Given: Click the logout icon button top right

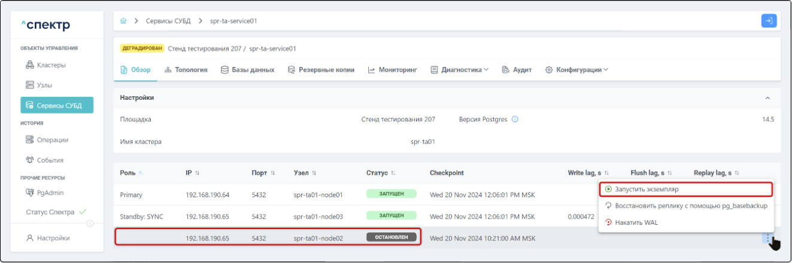Looking at the screenshot, I should point(769,21).
